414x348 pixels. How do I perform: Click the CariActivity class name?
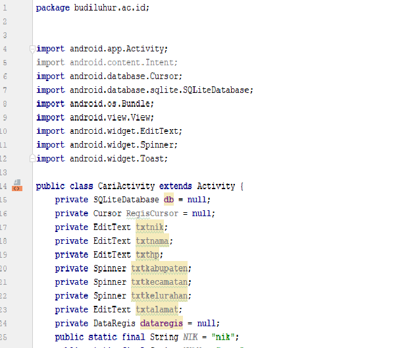pyautogui.click(x=126, y=186)
